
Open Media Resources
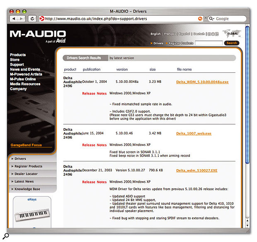click(x=25, y=84)
